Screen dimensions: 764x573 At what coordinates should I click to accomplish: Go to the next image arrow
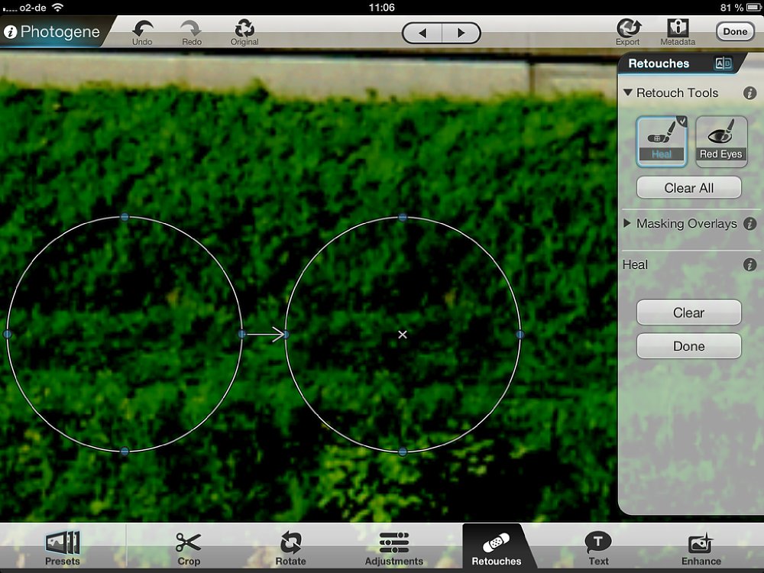461,33
